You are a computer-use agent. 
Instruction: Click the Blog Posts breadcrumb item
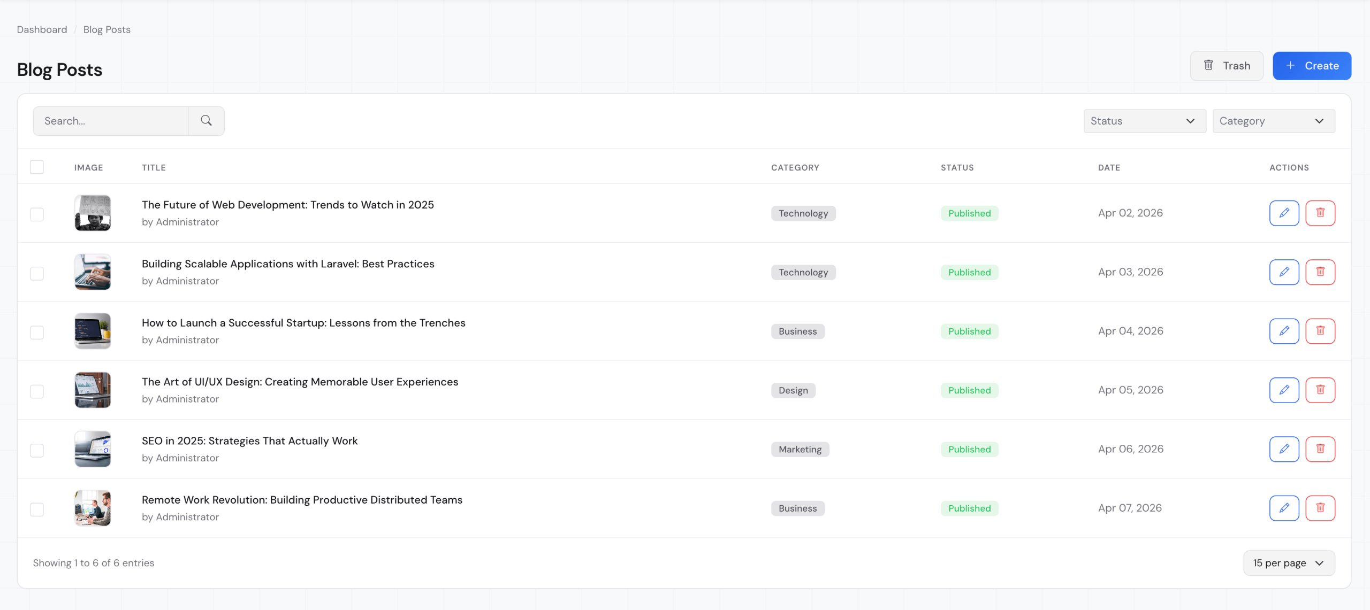point(106,29)
